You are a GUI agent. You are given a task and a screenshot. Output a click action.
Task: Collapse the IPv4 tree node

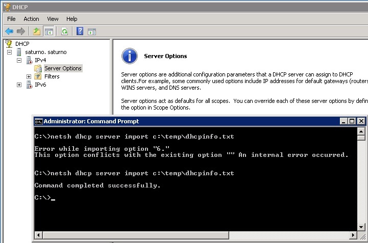tap(19, 60)
